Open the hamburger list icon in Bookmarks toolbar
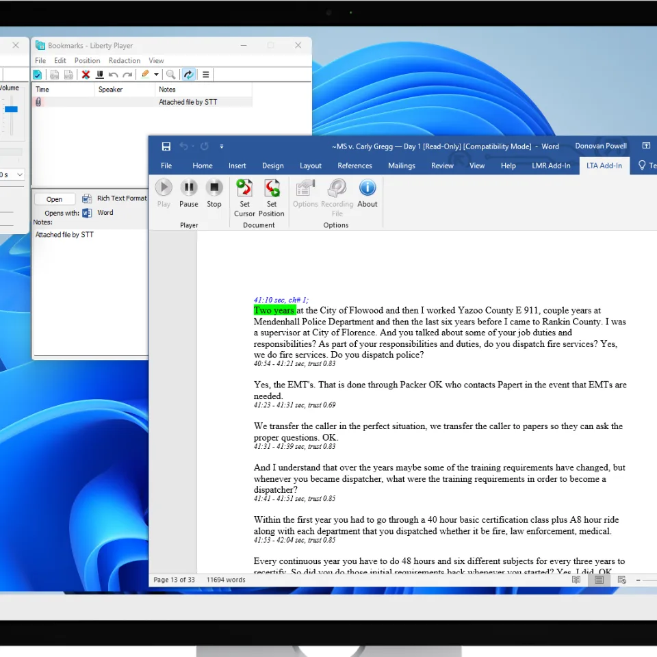Screen dimensions: 657x657 click(206, 75)
